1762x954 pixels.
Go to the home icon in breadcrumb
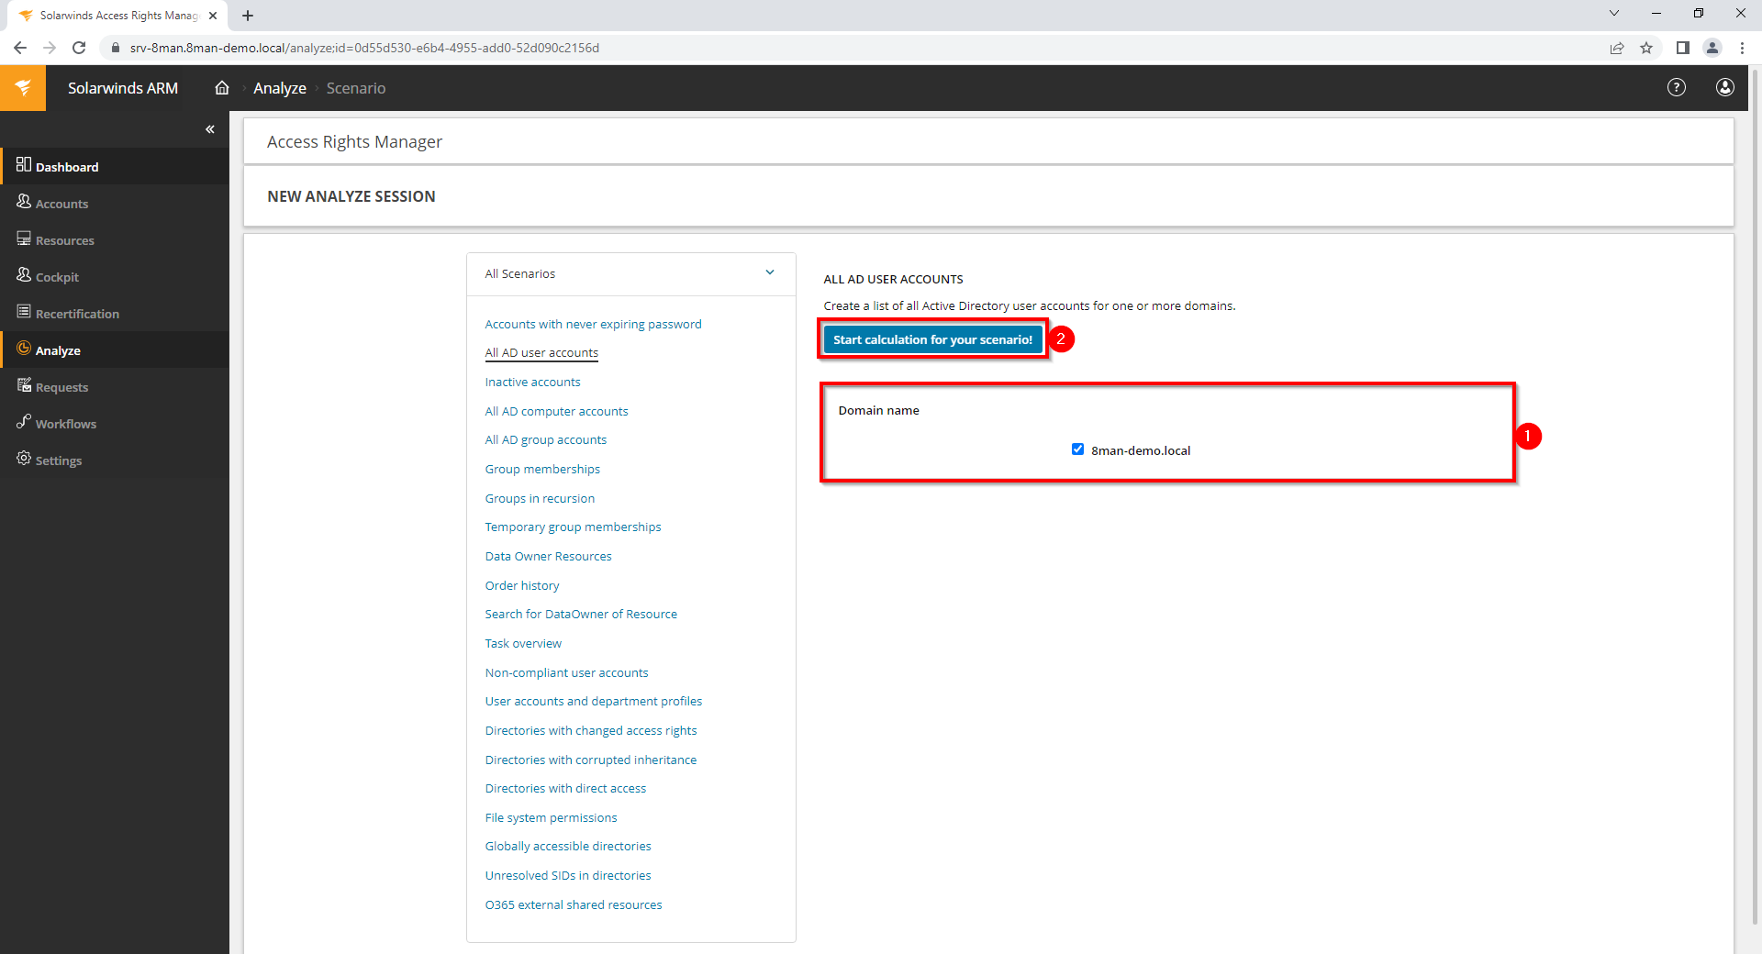coord(222,88)
